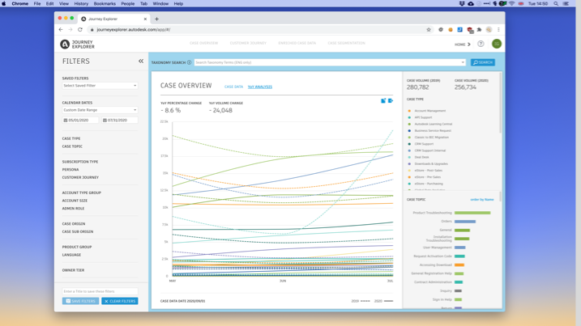Click the Wi-Fi status icon in menu bar

click(x=511, y=4)
